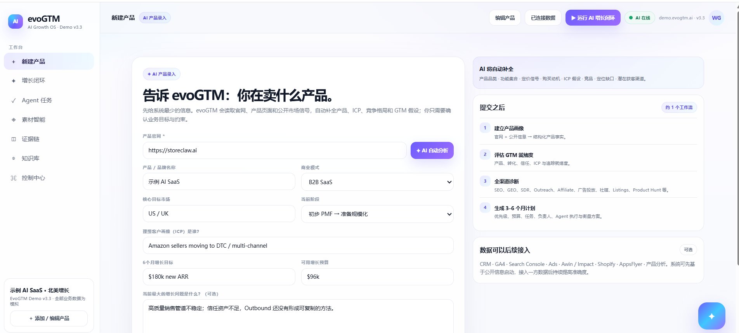Open 证据链 in the sidebar
Screen dimensions: 739x333
coord(49,139)
